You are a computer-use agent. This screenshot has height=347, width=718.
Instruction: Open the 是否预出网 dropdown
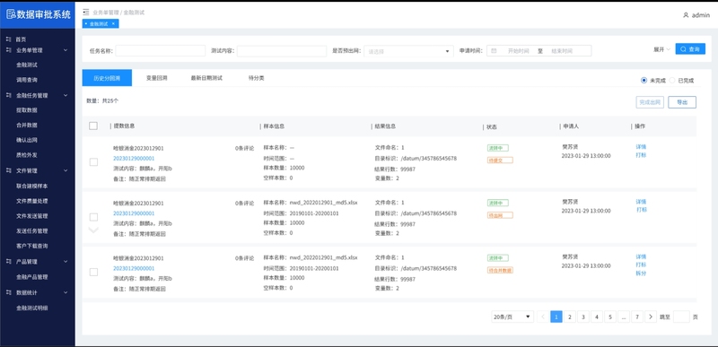408,51
